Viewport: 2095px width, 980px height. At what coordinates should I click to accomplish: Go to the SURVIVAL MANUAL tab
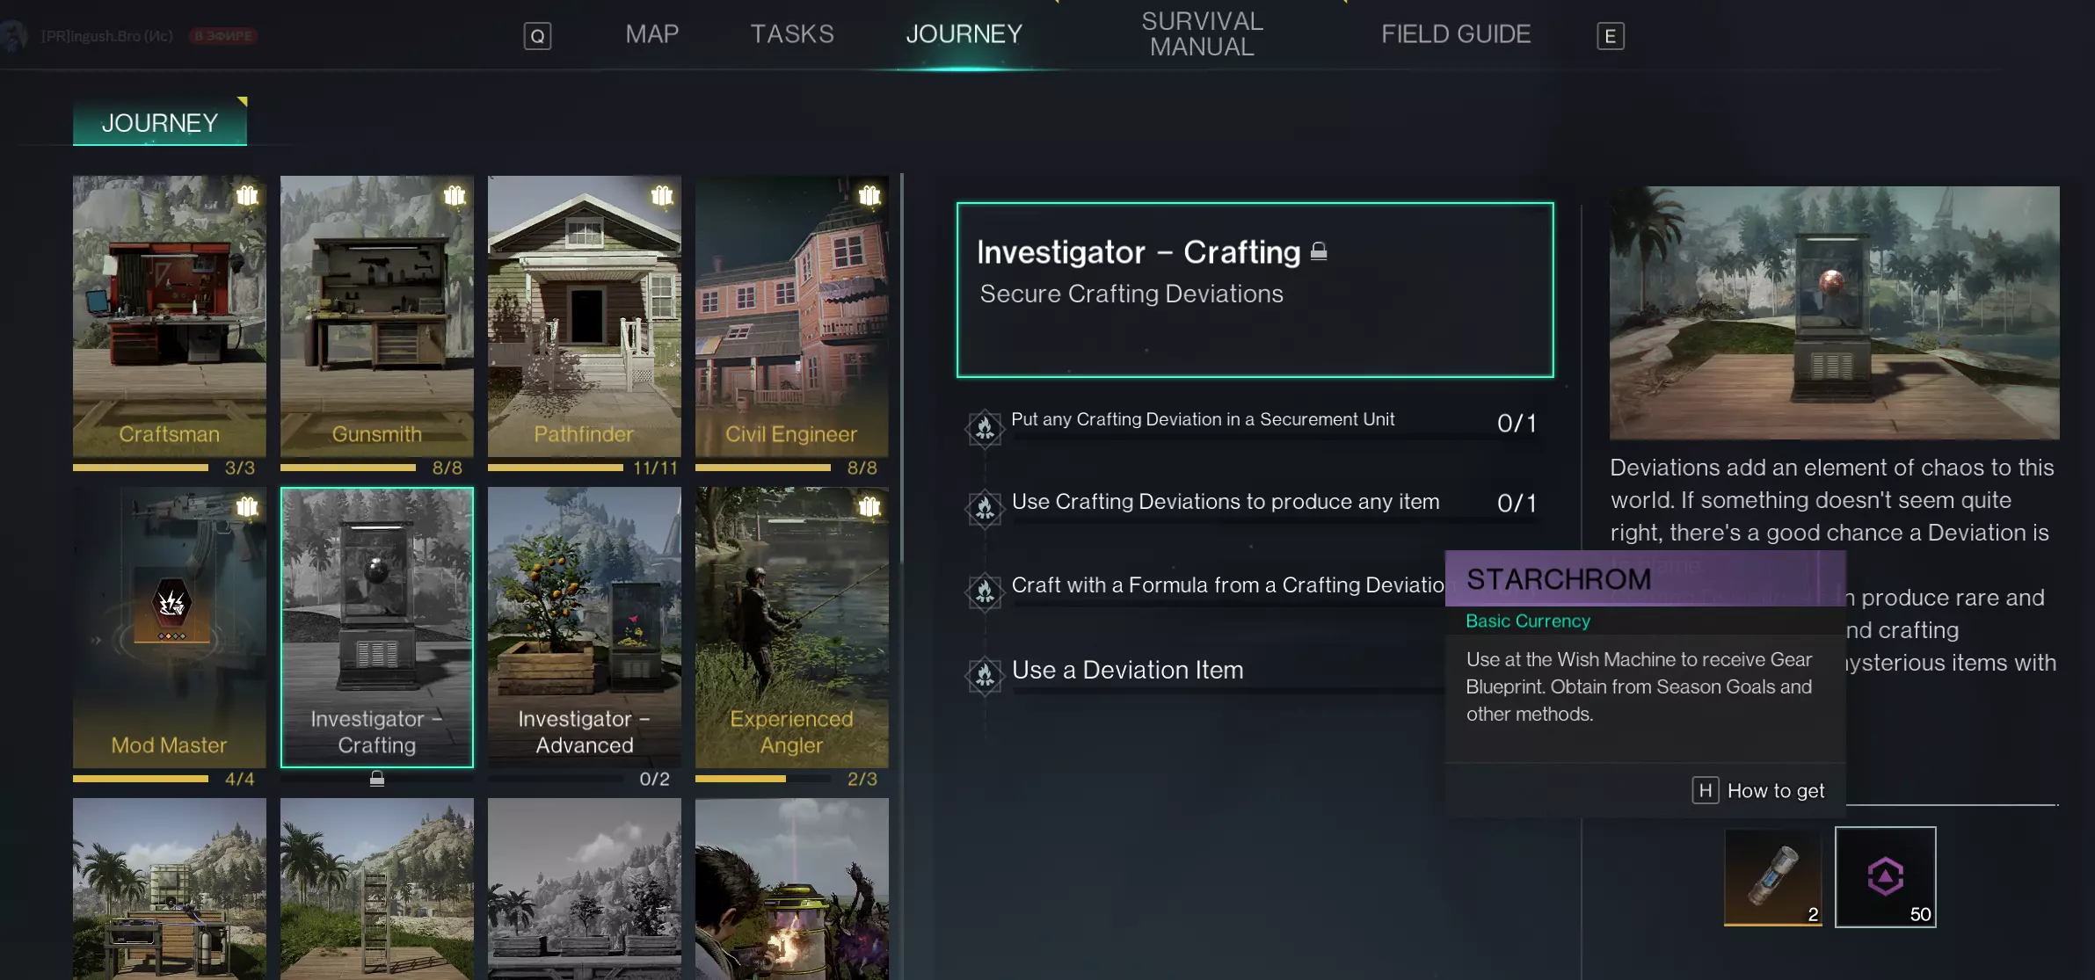(1202, 34)
